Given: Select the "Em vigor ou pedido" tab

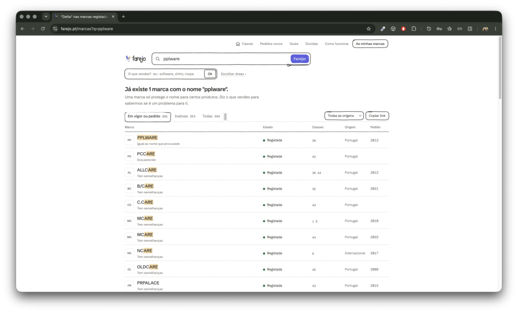Looking at the screenshot, I should pyautogui.click(x=148, y=116).
